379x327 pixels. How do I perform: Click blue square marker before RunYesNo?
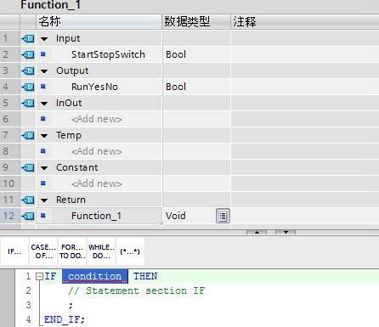pyautogui.click(x=43, y=86)
